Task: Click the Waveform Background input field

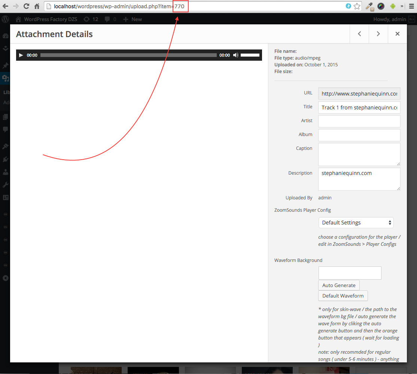Action: click(x=350, y=273)
